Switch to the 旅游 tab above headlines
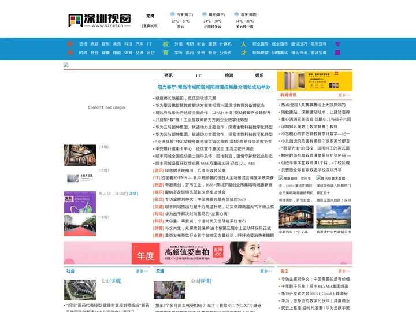The height and width of the screenshot is (312, 416). [x=229, y=76]
